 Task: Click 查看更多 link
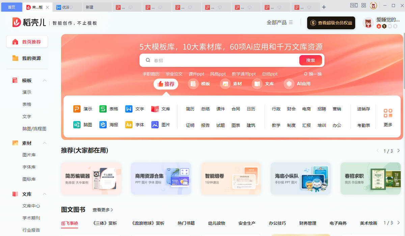click(103, 210)
